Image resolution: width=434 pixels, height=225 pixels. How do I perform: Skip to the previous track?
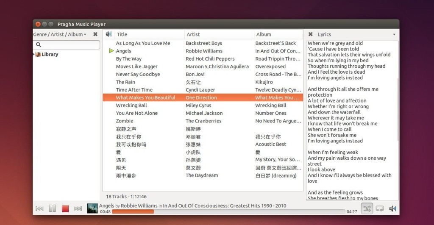[39, 208]
